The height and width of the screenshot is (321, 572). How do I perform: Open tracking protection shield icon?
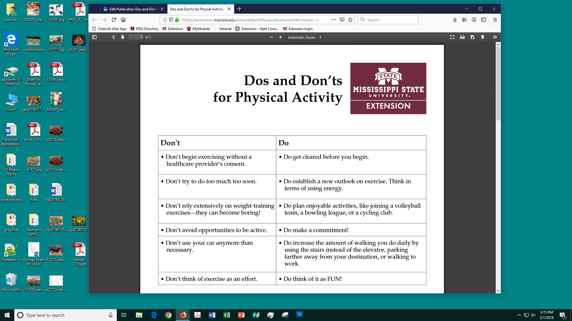click(171, 20)
